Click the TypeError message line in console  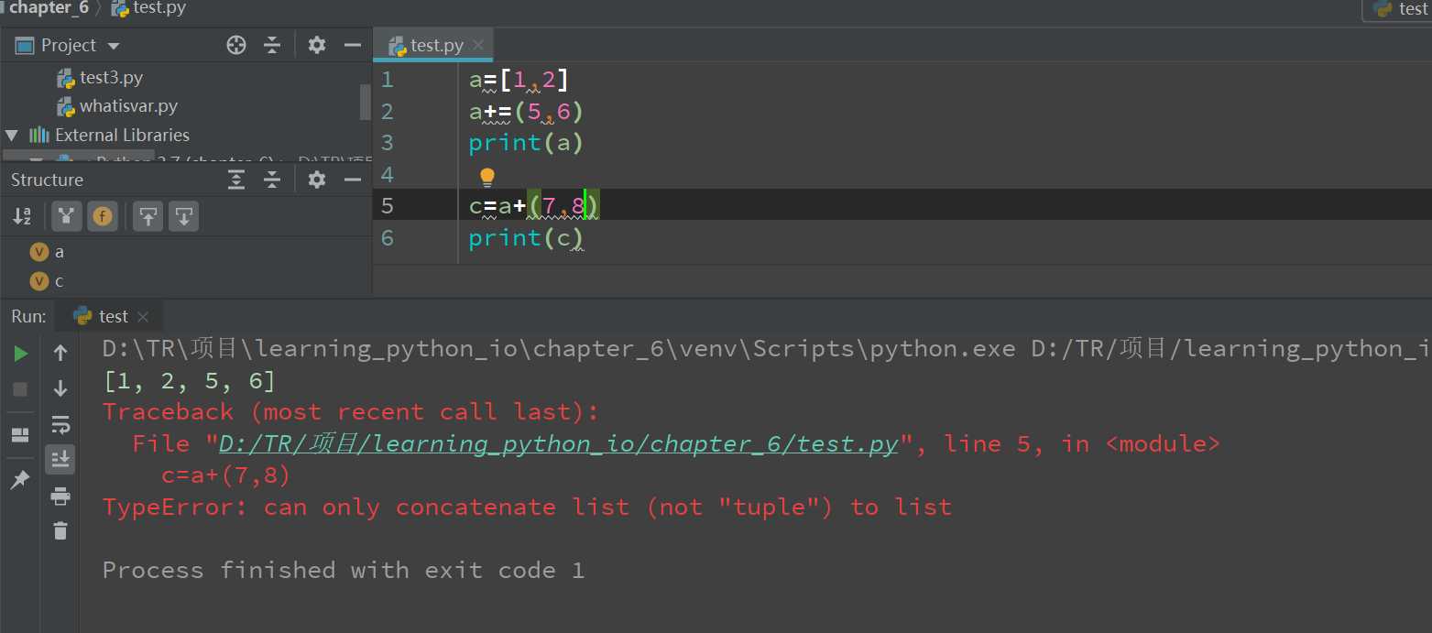point(527,507)
